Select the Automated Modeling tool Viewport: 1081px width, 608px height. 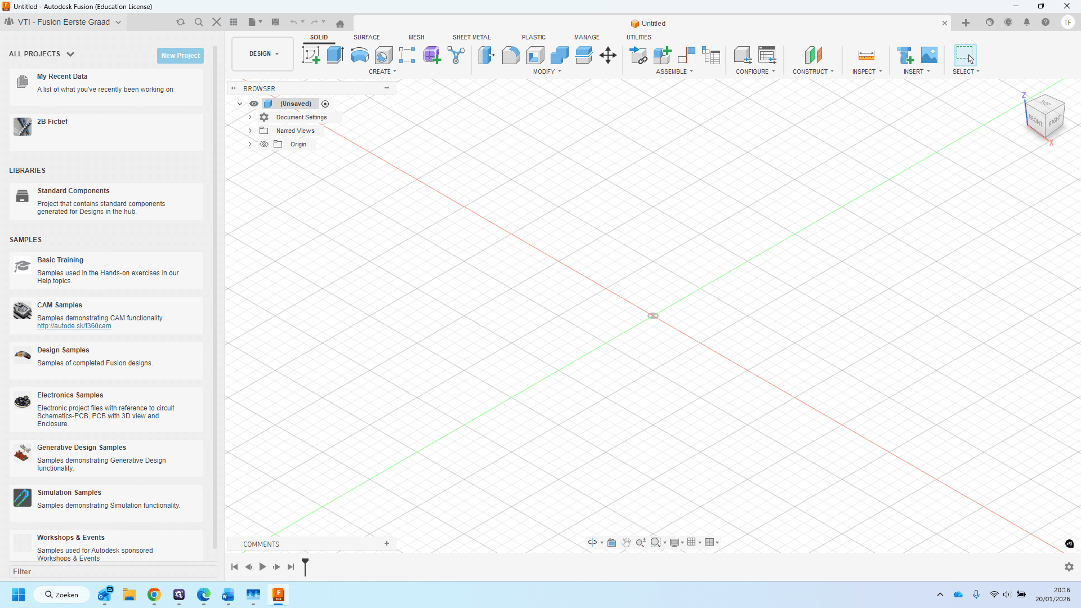tap(456, 55)
